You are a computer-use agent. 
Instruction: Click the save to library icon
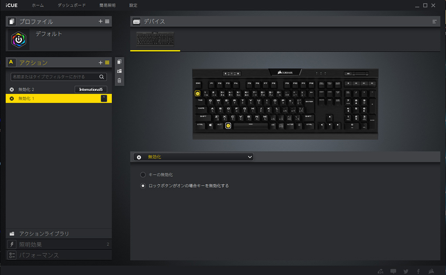(119, 71)
